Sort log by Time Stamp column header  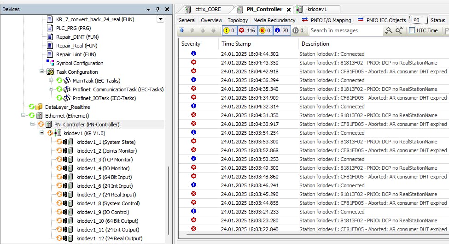pos(236,44)
